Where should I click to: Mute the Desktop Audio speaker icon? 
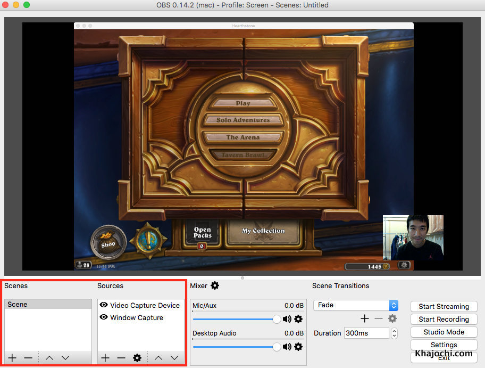click(287, 347)
